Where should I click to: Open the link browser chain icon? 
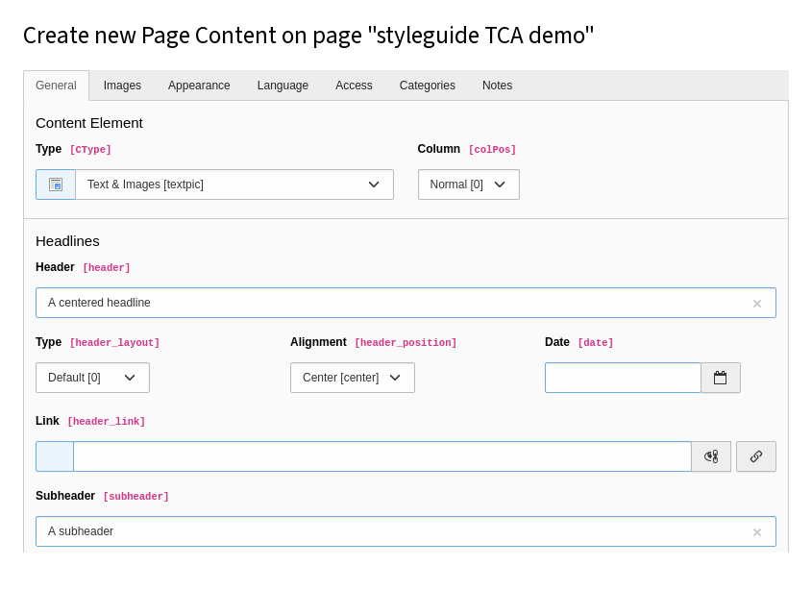(756, 456)
